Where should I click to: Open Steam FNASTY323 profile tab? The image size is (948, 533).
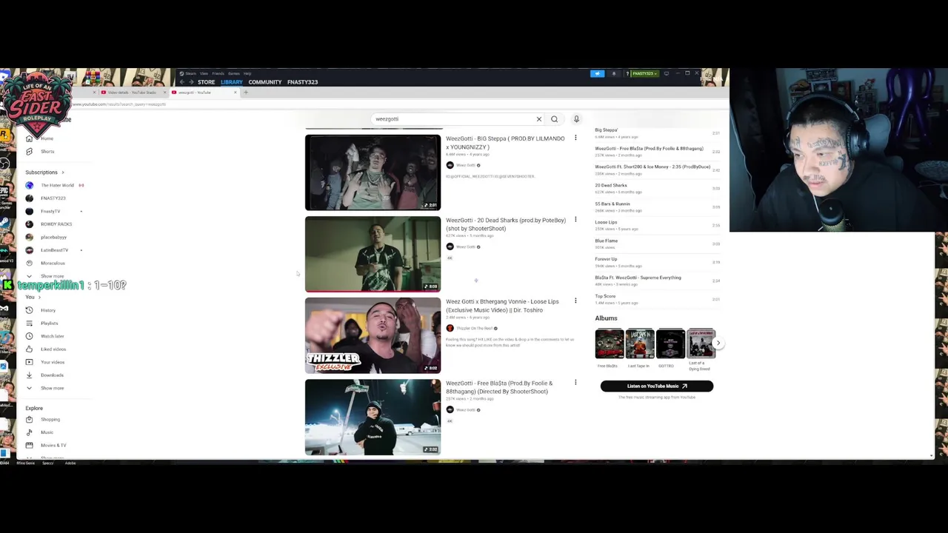click(x=302, y=82)
